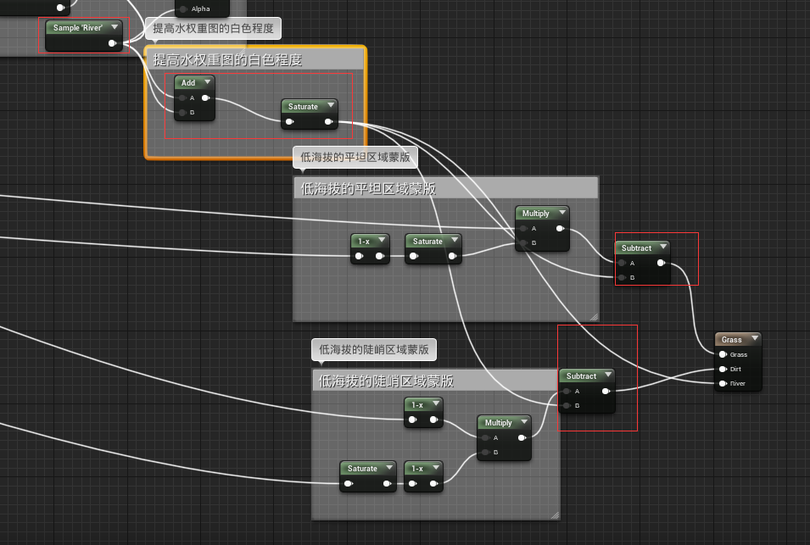Select input pin A of Add node
Image resolution: width=810 pixels, height=545 pixels.
point(182,98)
